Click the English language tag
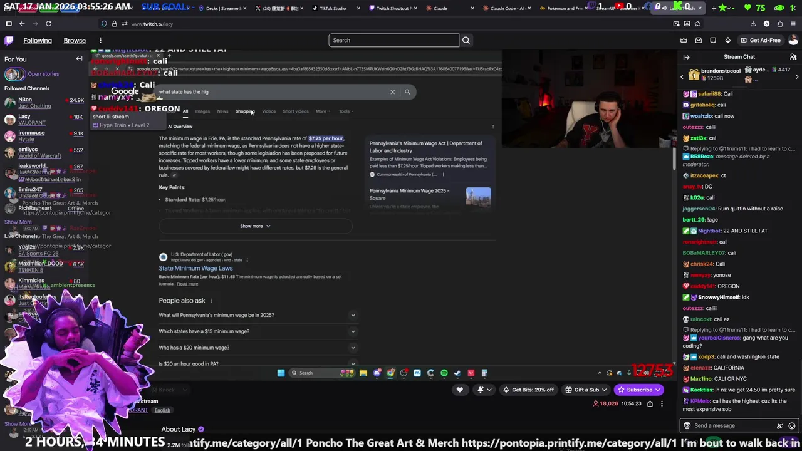This screenshot has height=451, width=802. [x=162, y=410]
